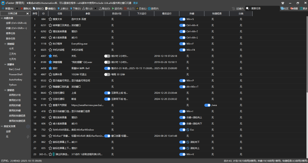This screenshot has height=163, width=308.
Task: Sort by the 热键 column header
Action: (x=192, y=14)
